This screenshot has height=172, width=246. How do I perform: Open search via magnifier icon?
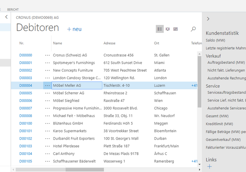click(x=193, y=29)
